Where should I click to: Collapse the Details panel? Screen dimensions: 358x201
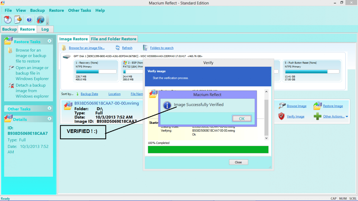tap(49, 118)
